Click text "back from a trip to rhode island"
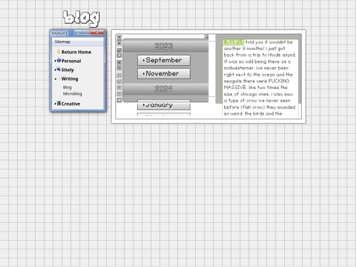 pos(260,55)
